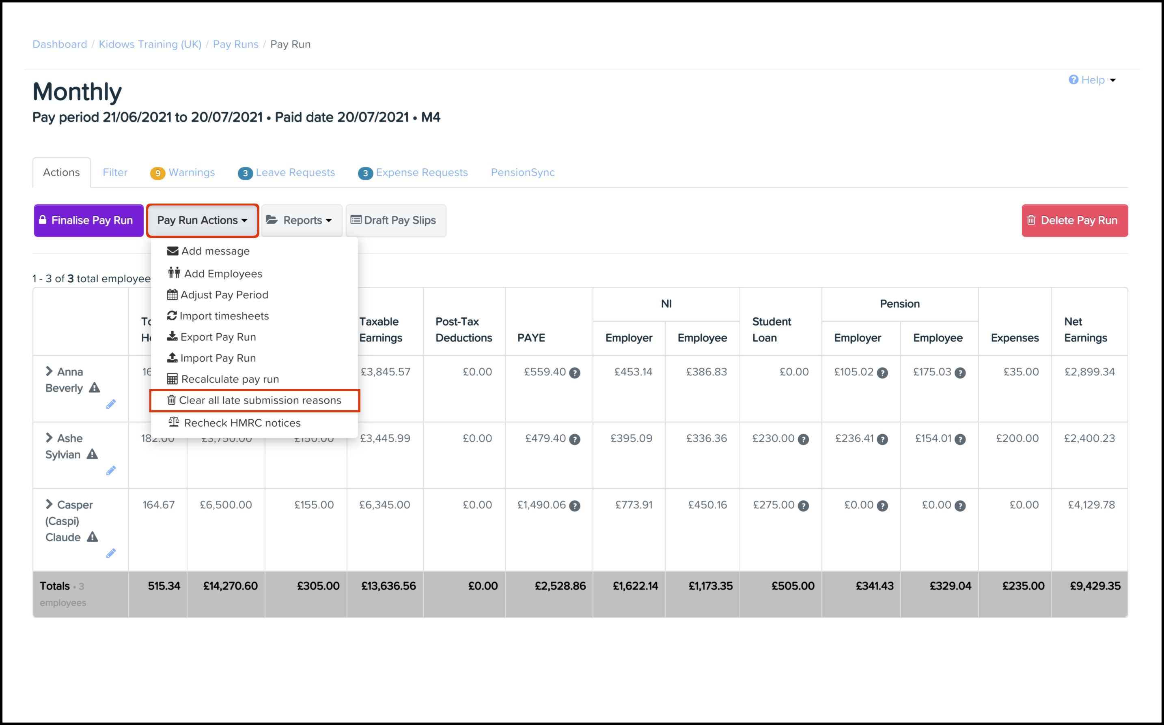Click the Finalise Pay Run button
The width and height of the screenshot is (1164, 725).
tap(88, 221)
